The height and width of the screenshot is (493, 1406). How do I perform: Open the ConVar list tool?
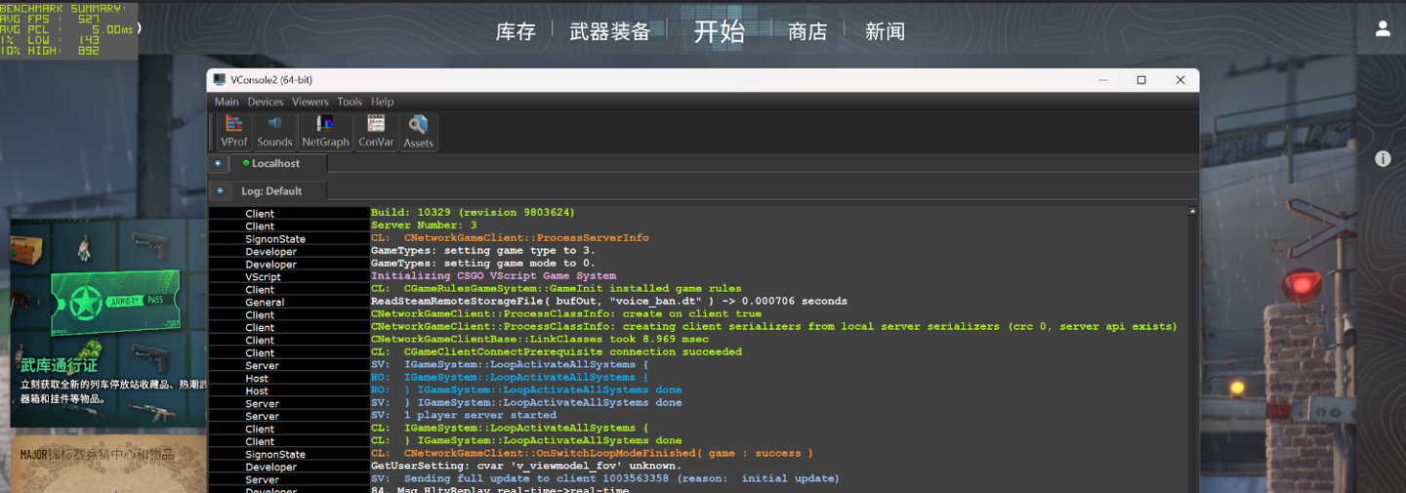376,131
